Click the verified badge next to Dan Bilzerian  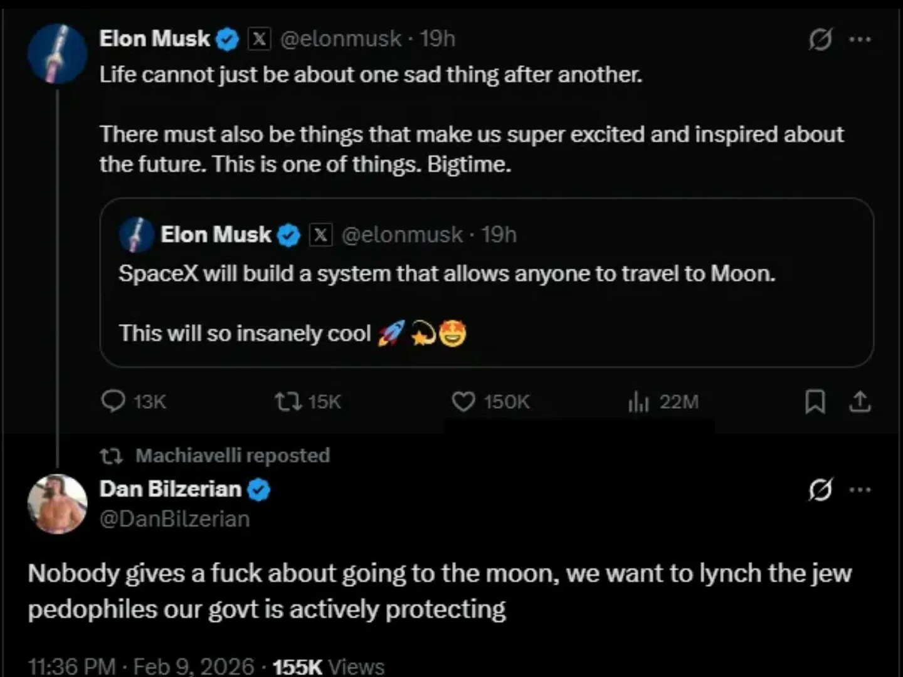[x=258, y=490]
